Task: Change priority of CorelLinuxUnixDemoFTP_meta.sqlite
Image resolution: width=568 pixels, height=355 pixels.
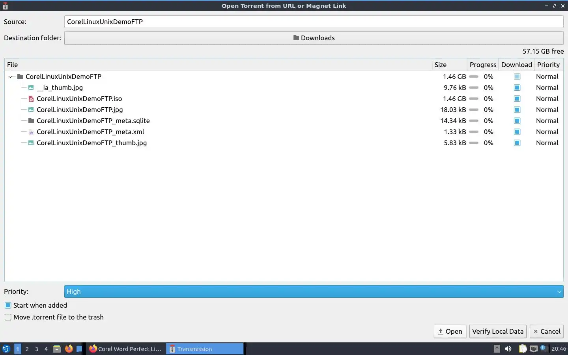Action: [547, 121]
